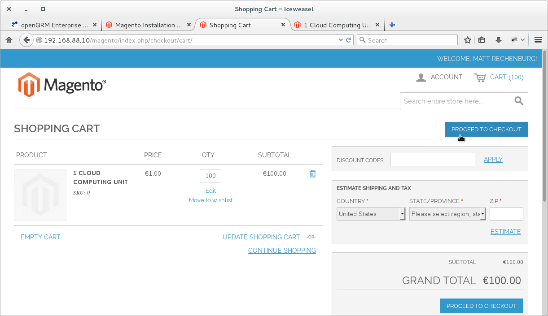Click Move to wishlist
Viewport: 548px width, 316px height.
(x=210, y=200)
